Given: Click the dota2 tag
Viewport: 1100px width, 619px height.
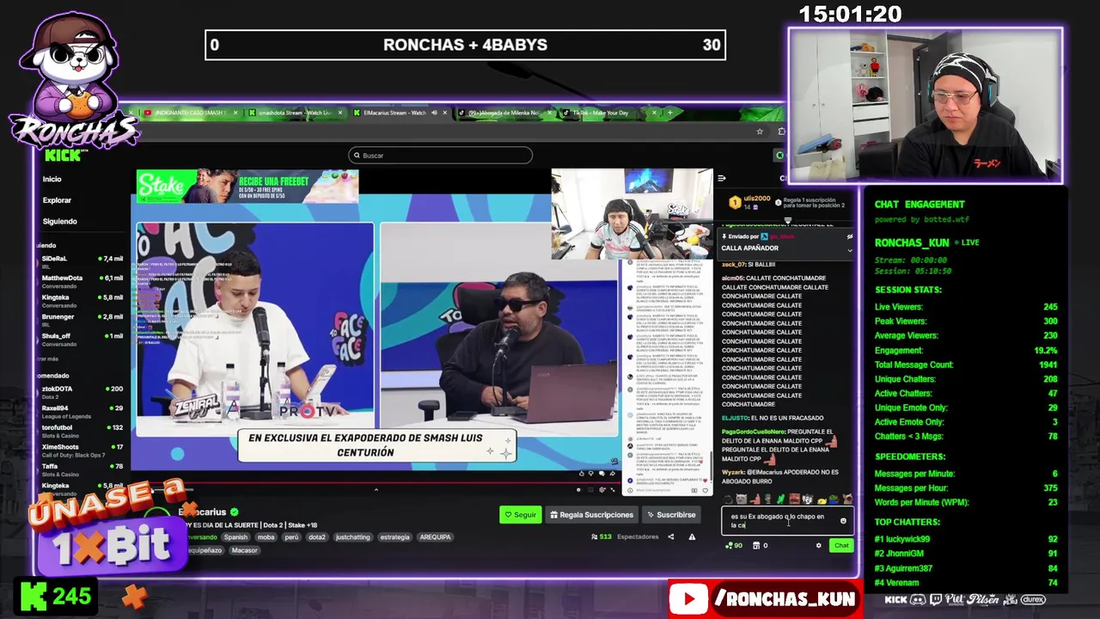Looking at the screenshot, I should click(x=317, y=537).
